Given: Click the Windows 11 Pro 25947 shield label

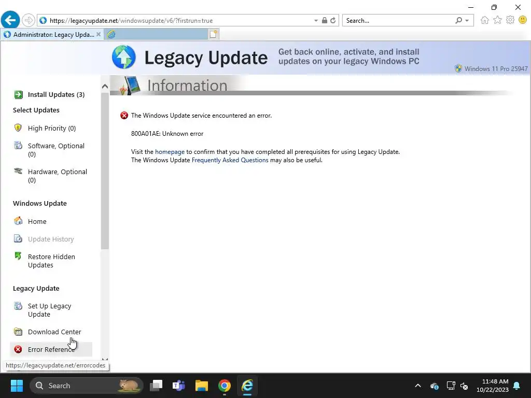Looking at the screenshot, I should coord(492,69).
